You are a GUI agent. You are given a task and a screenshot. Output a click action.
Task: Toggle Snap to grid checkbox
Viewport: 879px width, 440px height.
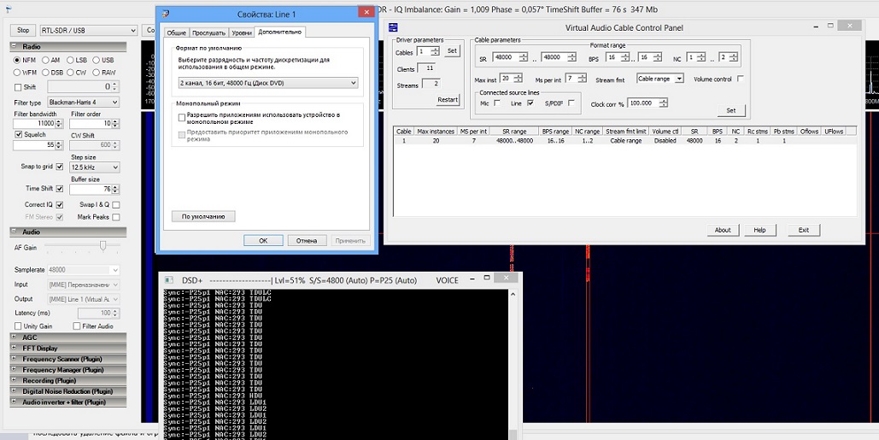coord(60,167)
